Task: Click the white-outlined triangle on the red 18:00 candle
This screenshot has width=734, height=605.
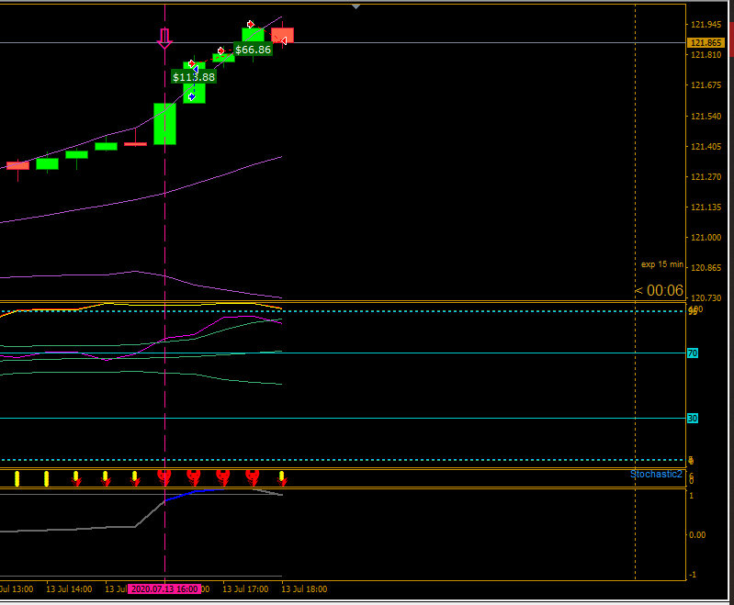Action: 283,41
